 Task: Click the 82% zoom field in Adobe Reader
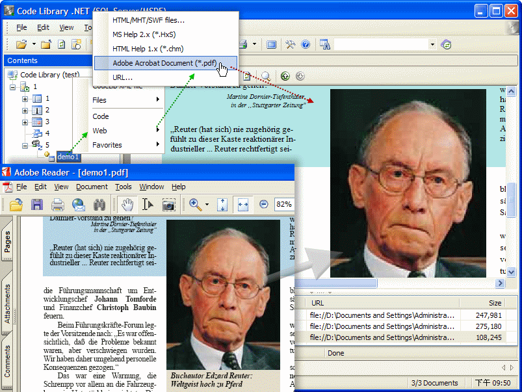[284, 204]
